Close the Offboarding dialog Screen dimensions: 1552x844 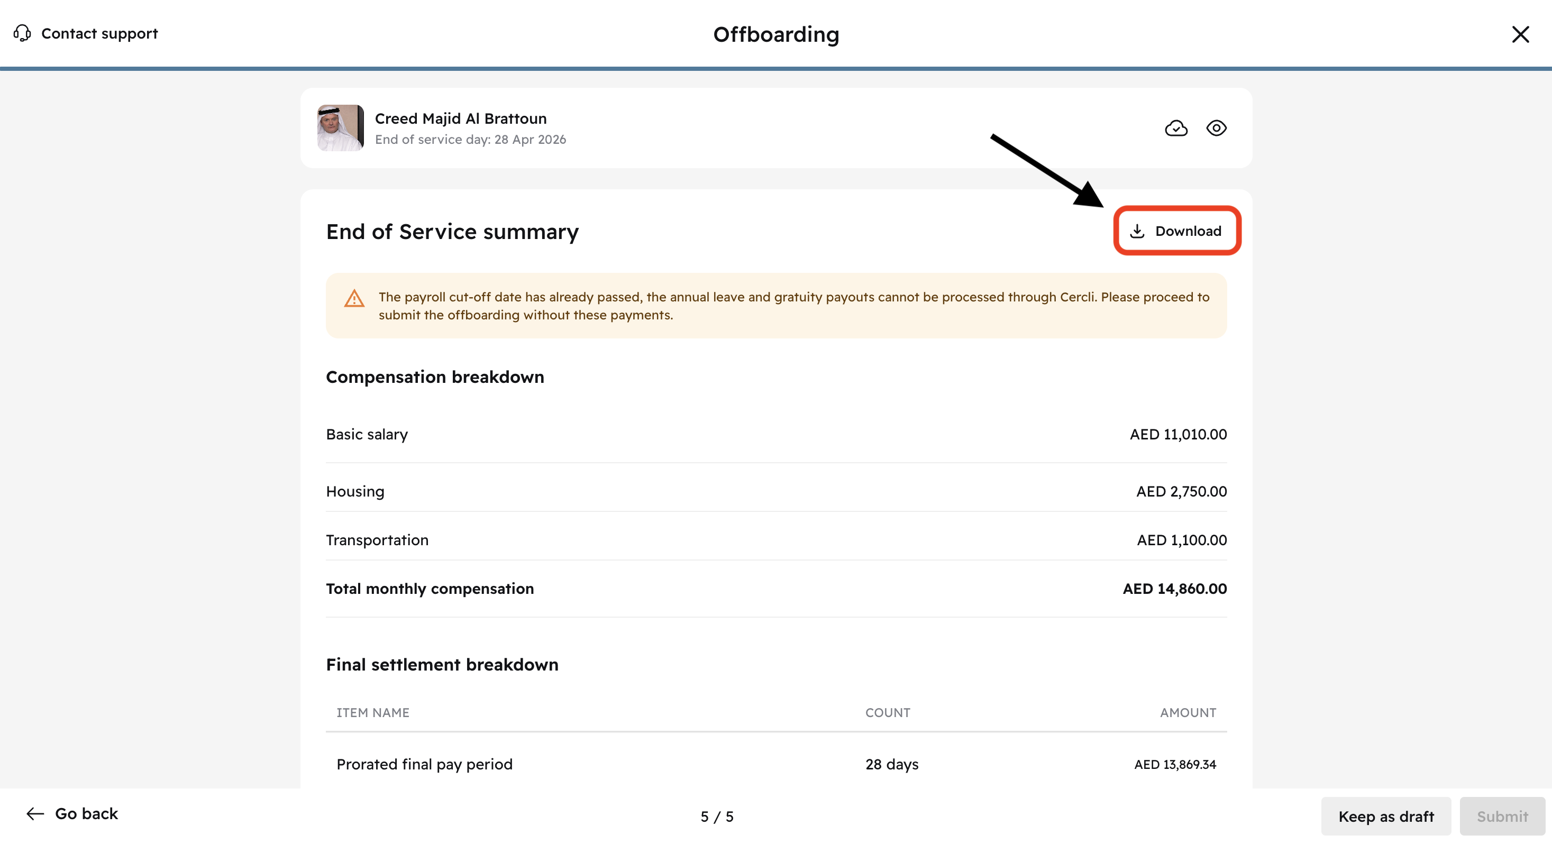[1520, 34]
